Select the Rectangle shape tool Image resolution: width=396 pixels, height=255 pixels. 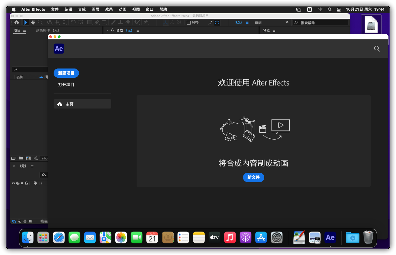(90, 22)
